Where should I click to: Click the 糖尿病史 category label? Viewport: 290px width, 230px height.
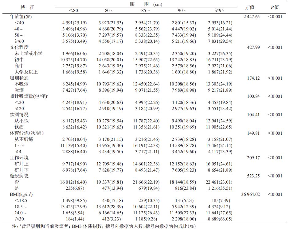(20, 176)
